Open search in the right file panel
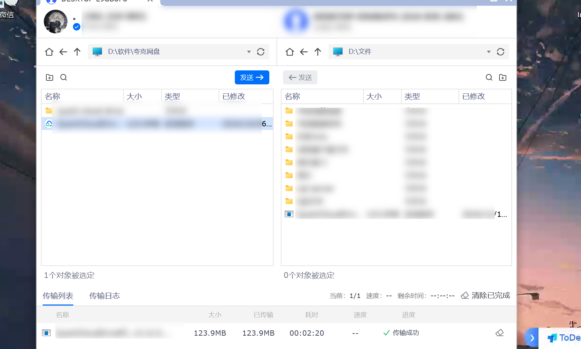Screen dimensions: 581x349 coord(489,77)
